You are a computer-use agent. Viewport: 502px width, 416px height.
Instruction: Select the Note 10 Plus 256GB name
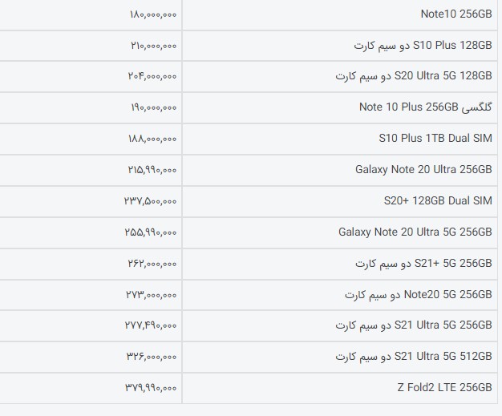[x=425, y=107]
